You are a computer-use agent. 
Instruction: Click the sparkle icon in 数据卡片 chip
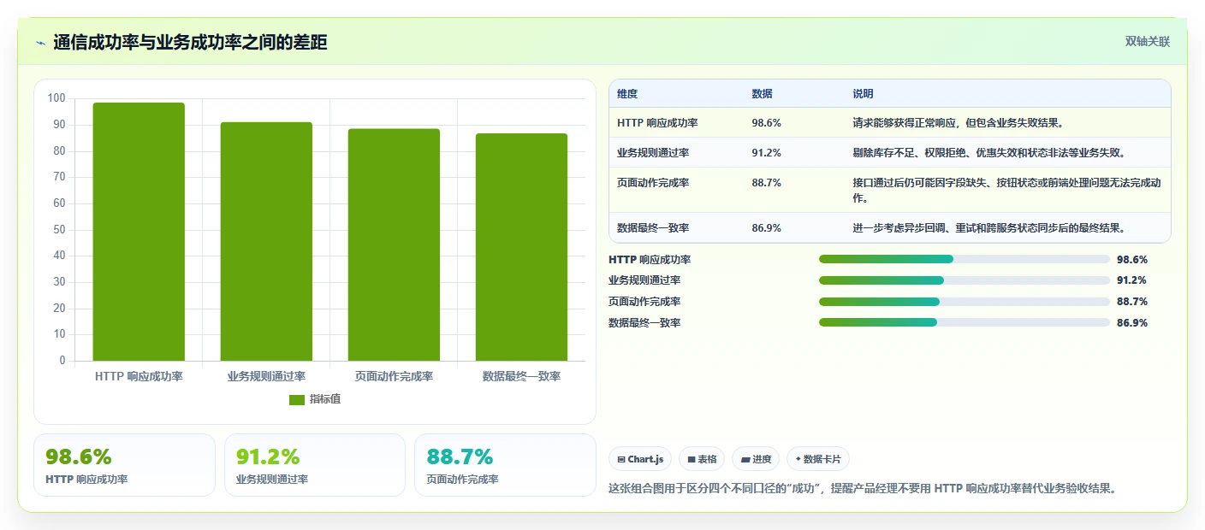pos(798,459)
